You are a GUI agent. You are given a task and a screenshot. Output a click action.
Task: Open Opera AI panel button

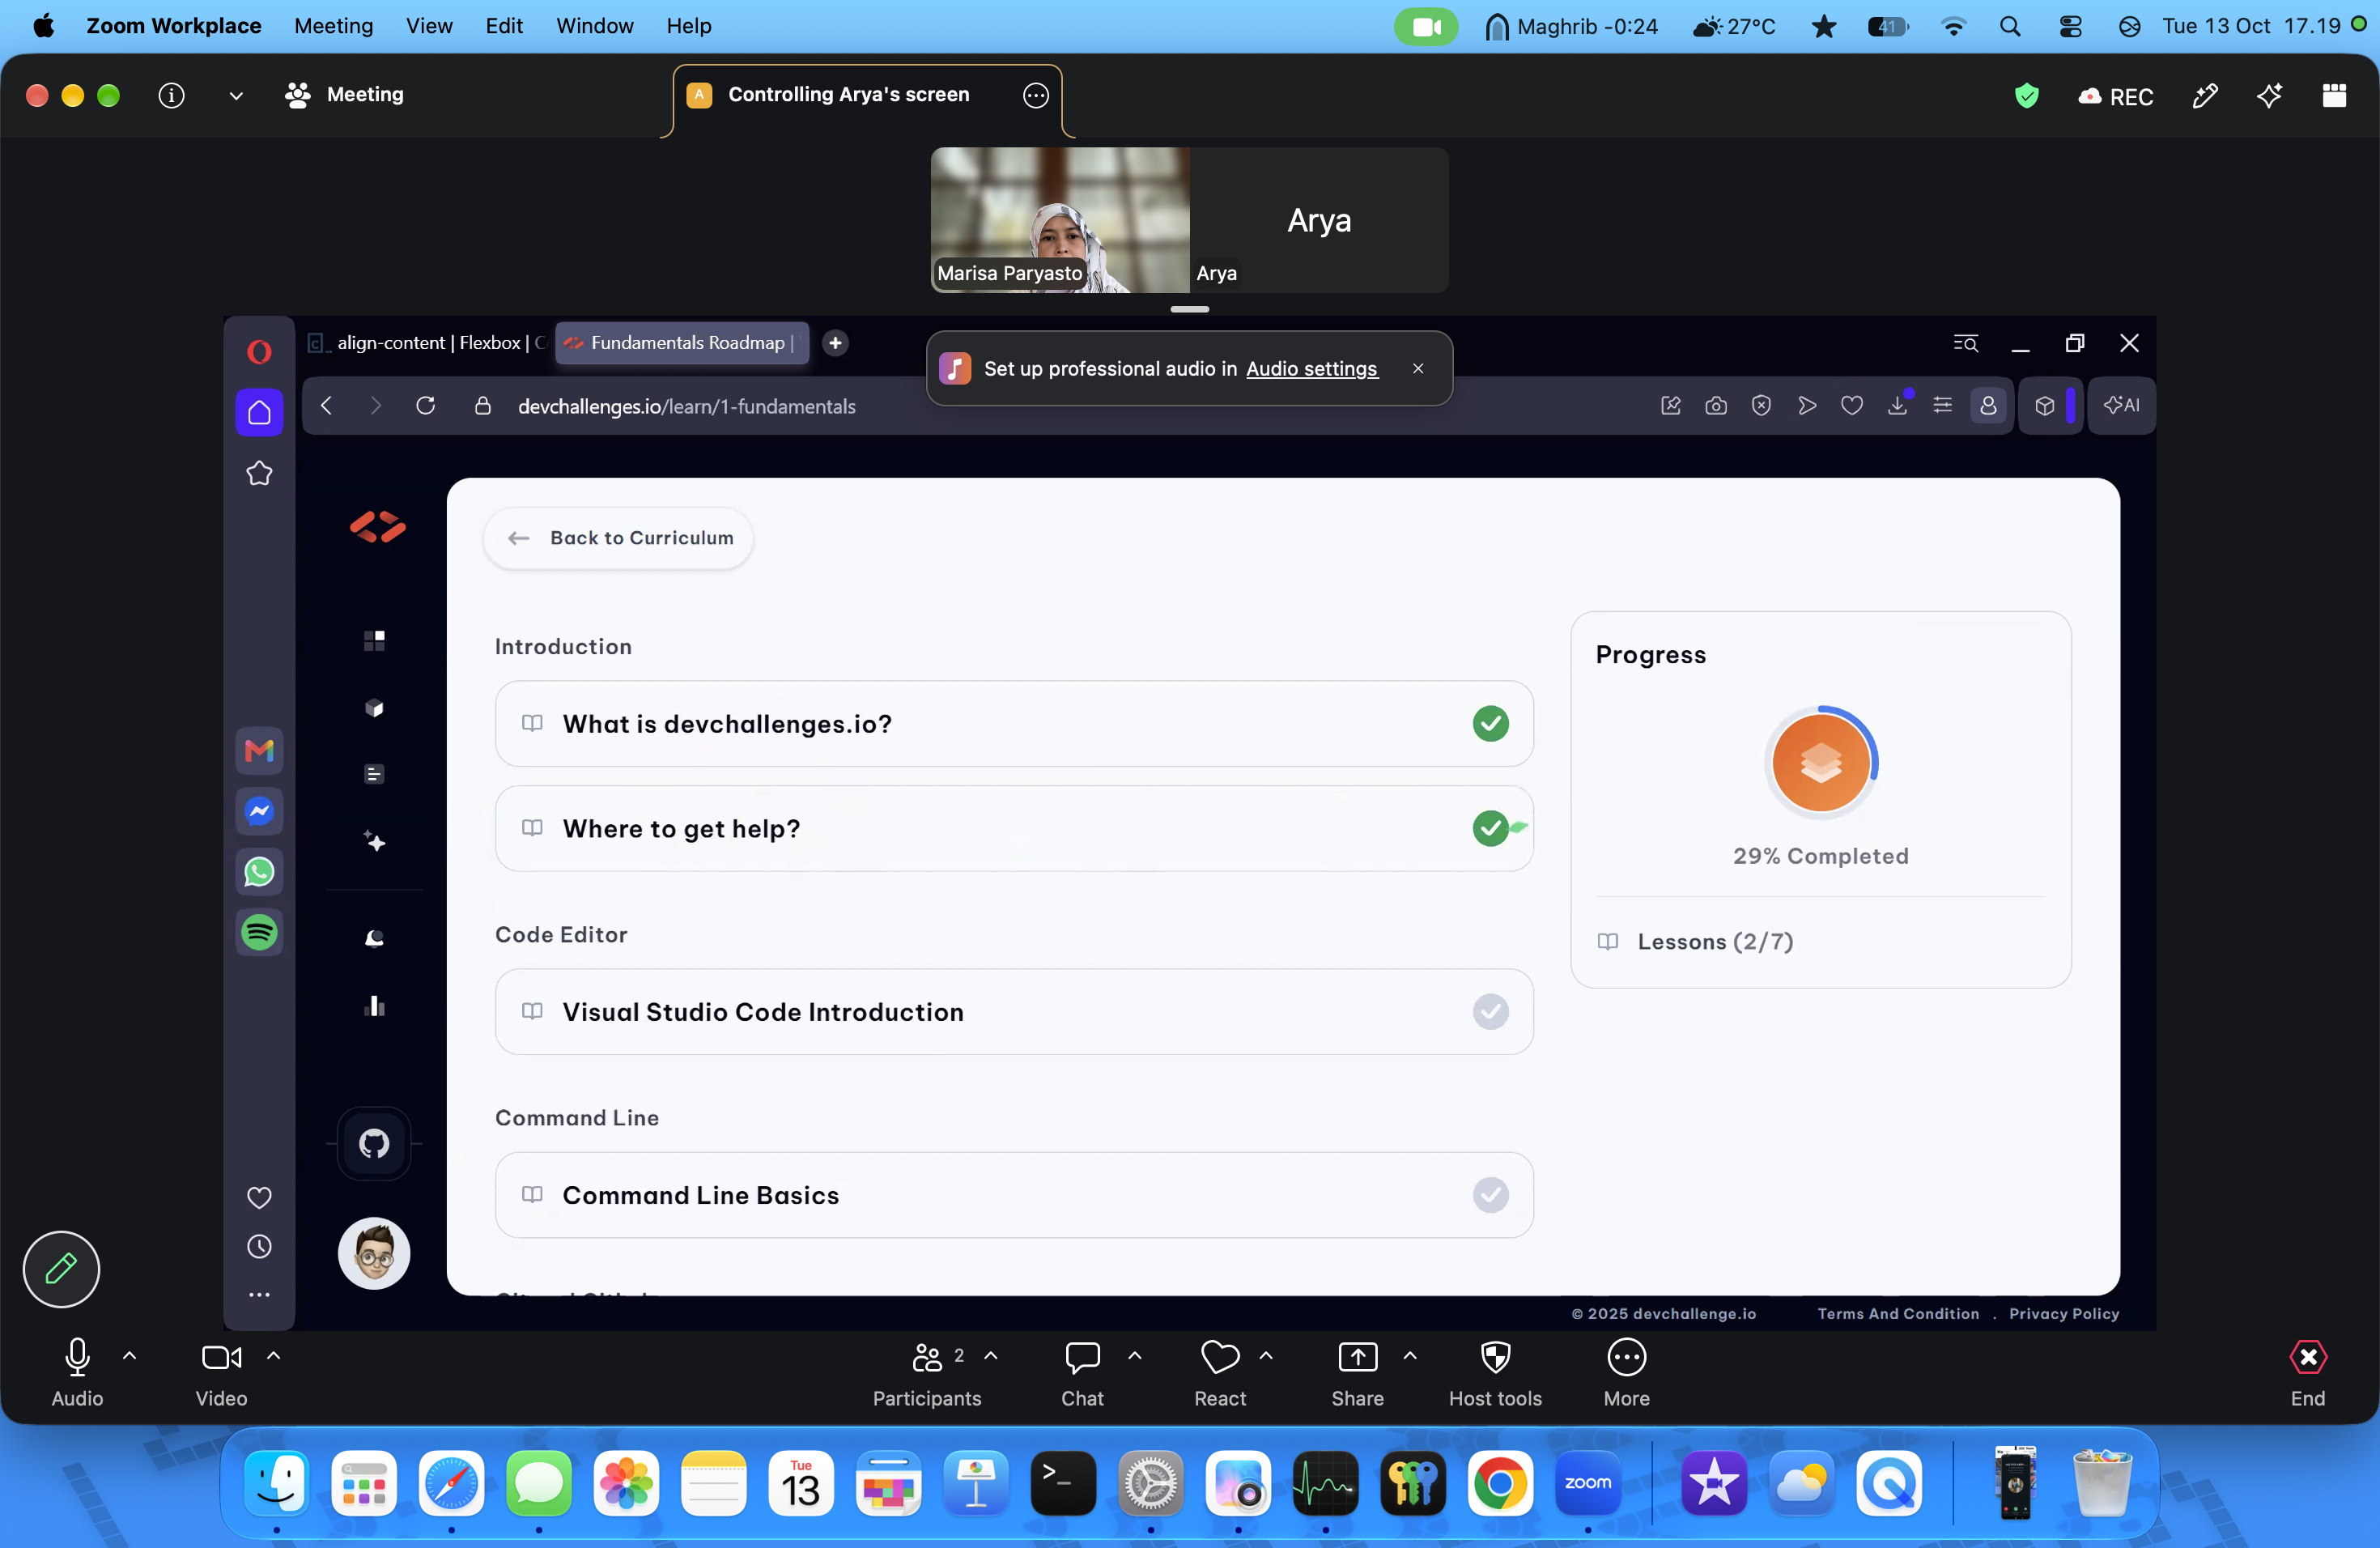(x=2121, y=405)
